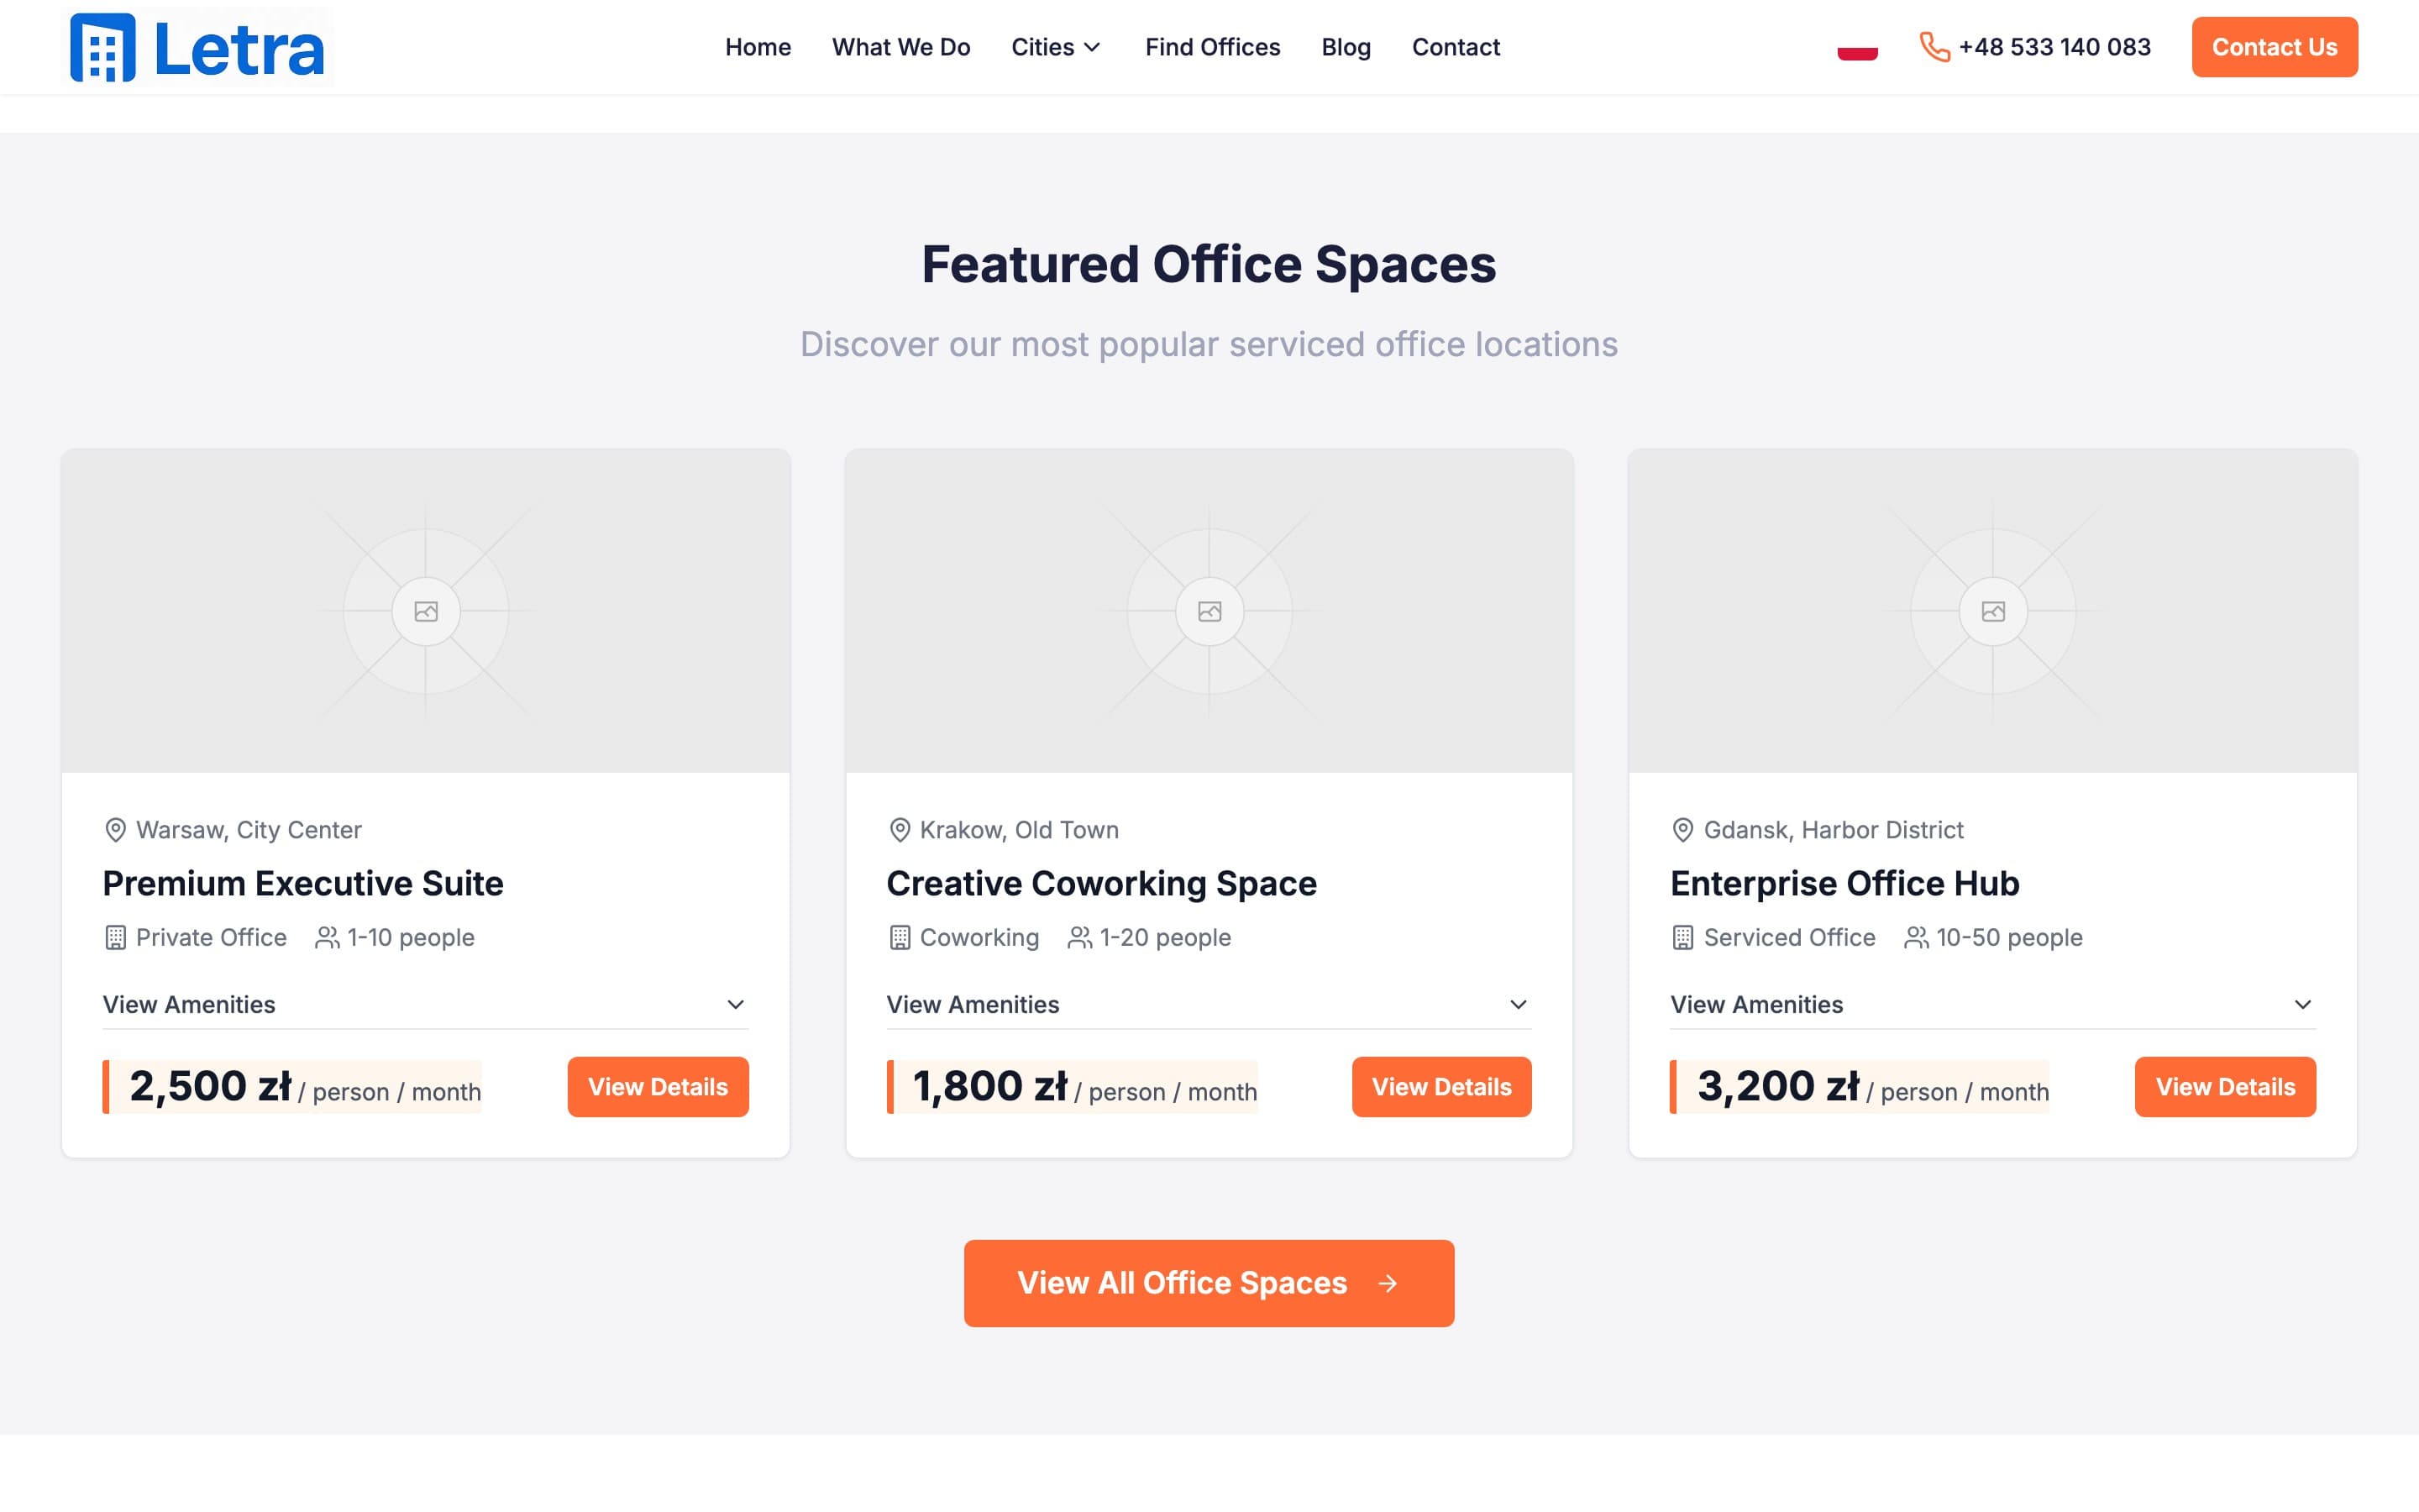Click location pin icon beside Warsaw, City Center
The width and height of the screenshot is (2419, 1512).
click(116, 830)
